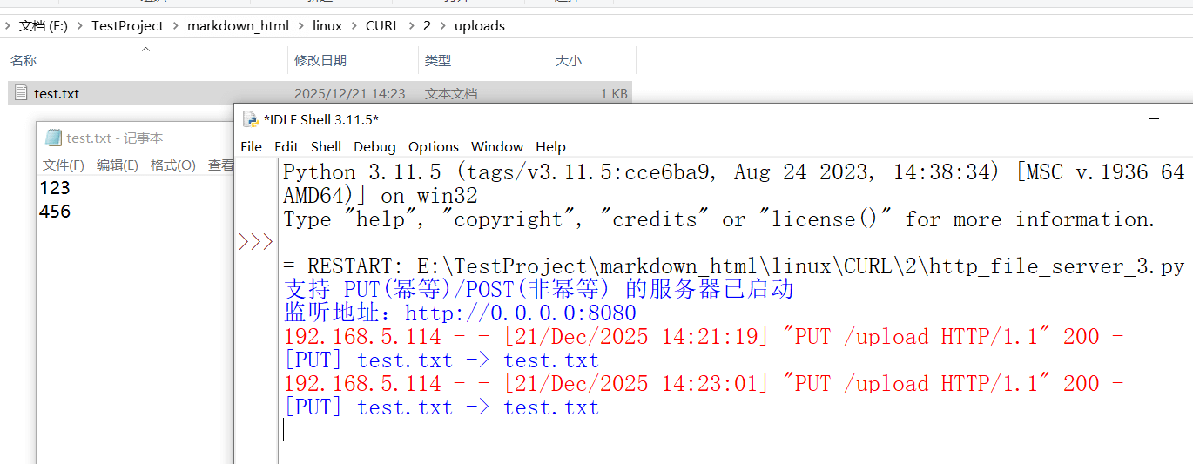Navigate to markdown_html in breadcrumb
The height and width of the screenshot is (464, 1193).
[x=238, y=25]
